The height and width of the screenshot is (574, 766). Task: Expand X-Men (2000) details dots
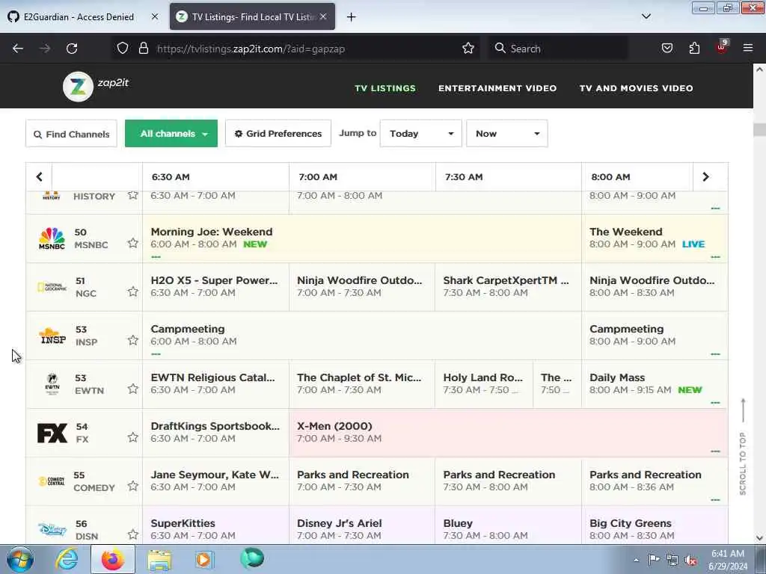(x=715, y=451)
